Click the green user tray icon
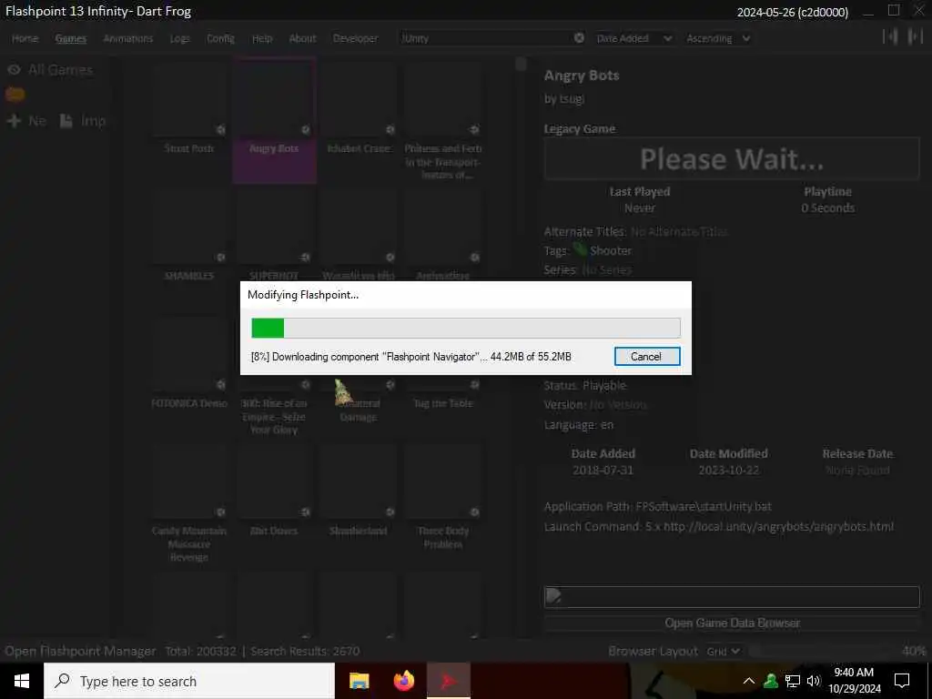 pos(771,681)
